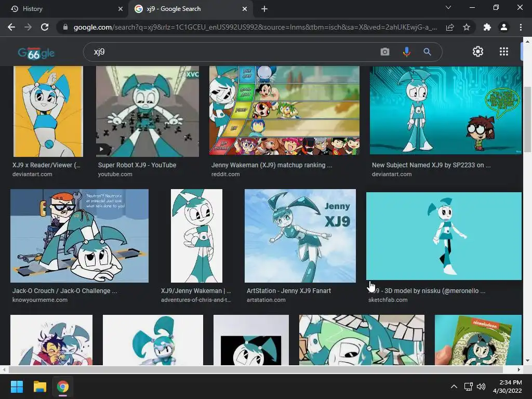The height and width of the screenshot is (399, 532).
Task: Search by image camera icon
Action: pyautogui.click(x=385, y=52)
